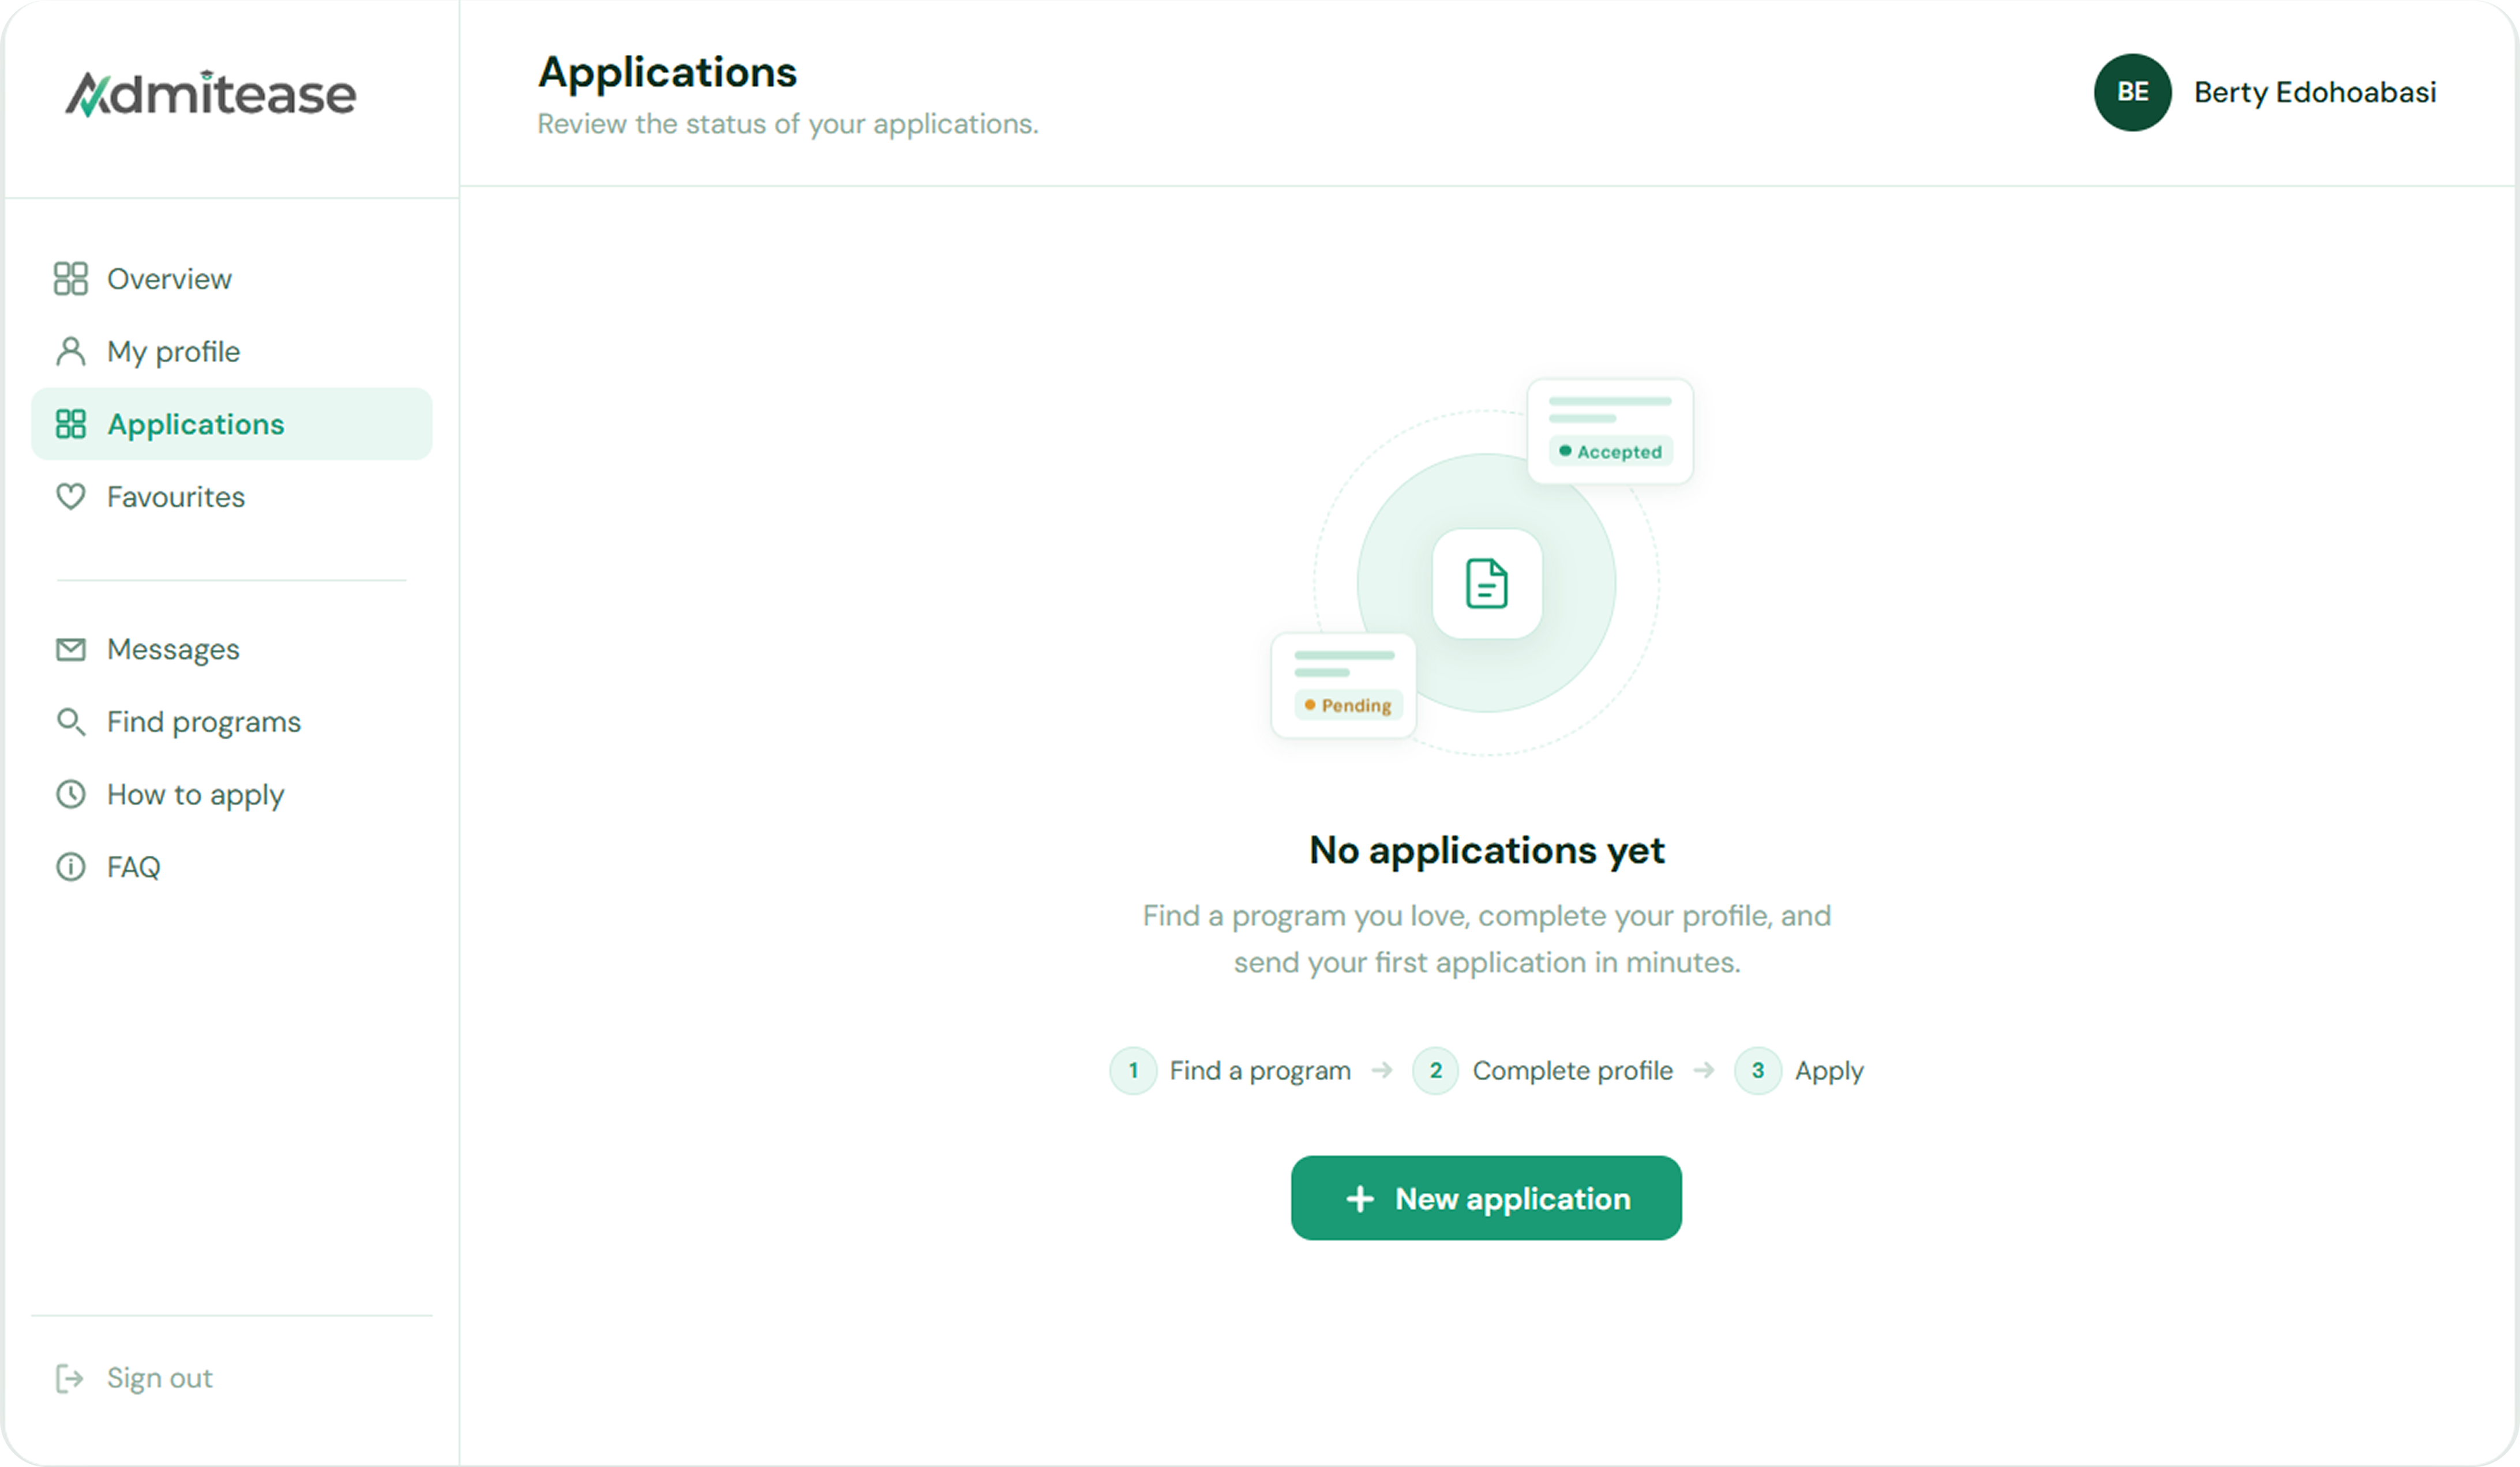
Task: Click the FAQ info icon
Action: tap(70, 866)
